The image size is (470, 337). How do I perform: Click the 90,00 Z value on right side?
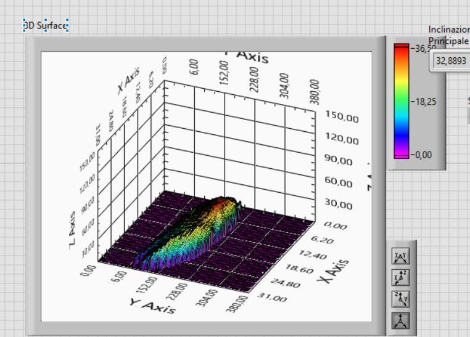coord(339,161)
